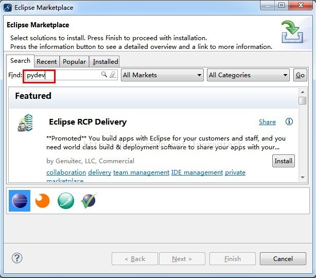Open help with the question mark icon
The image size is (316, 278).
(17, 258)
